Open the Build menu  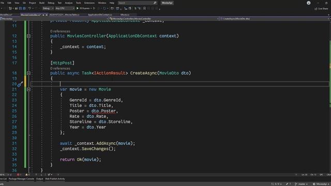(42, 3)
